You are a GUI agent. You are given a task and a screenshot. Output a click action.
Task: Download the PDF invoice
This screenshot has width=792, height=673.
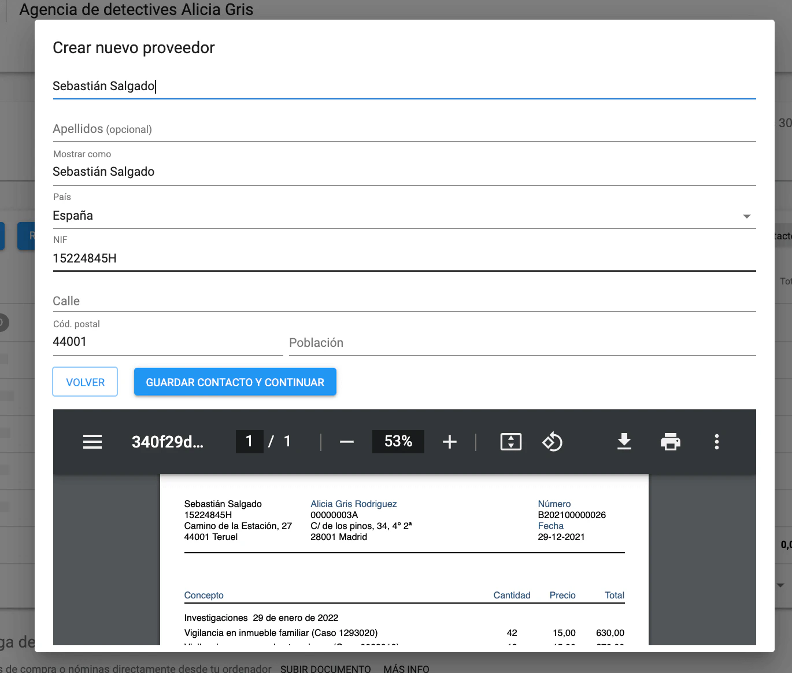coord(624,442)
